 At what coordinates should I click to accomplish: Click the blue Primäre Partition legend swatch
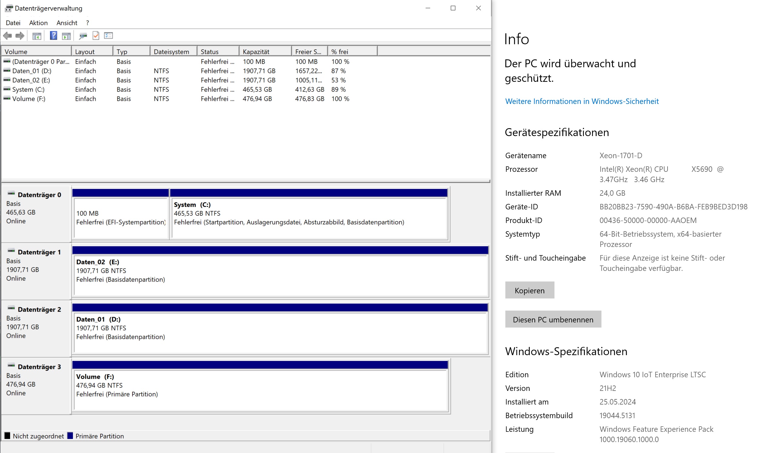[x=70, y=436]
